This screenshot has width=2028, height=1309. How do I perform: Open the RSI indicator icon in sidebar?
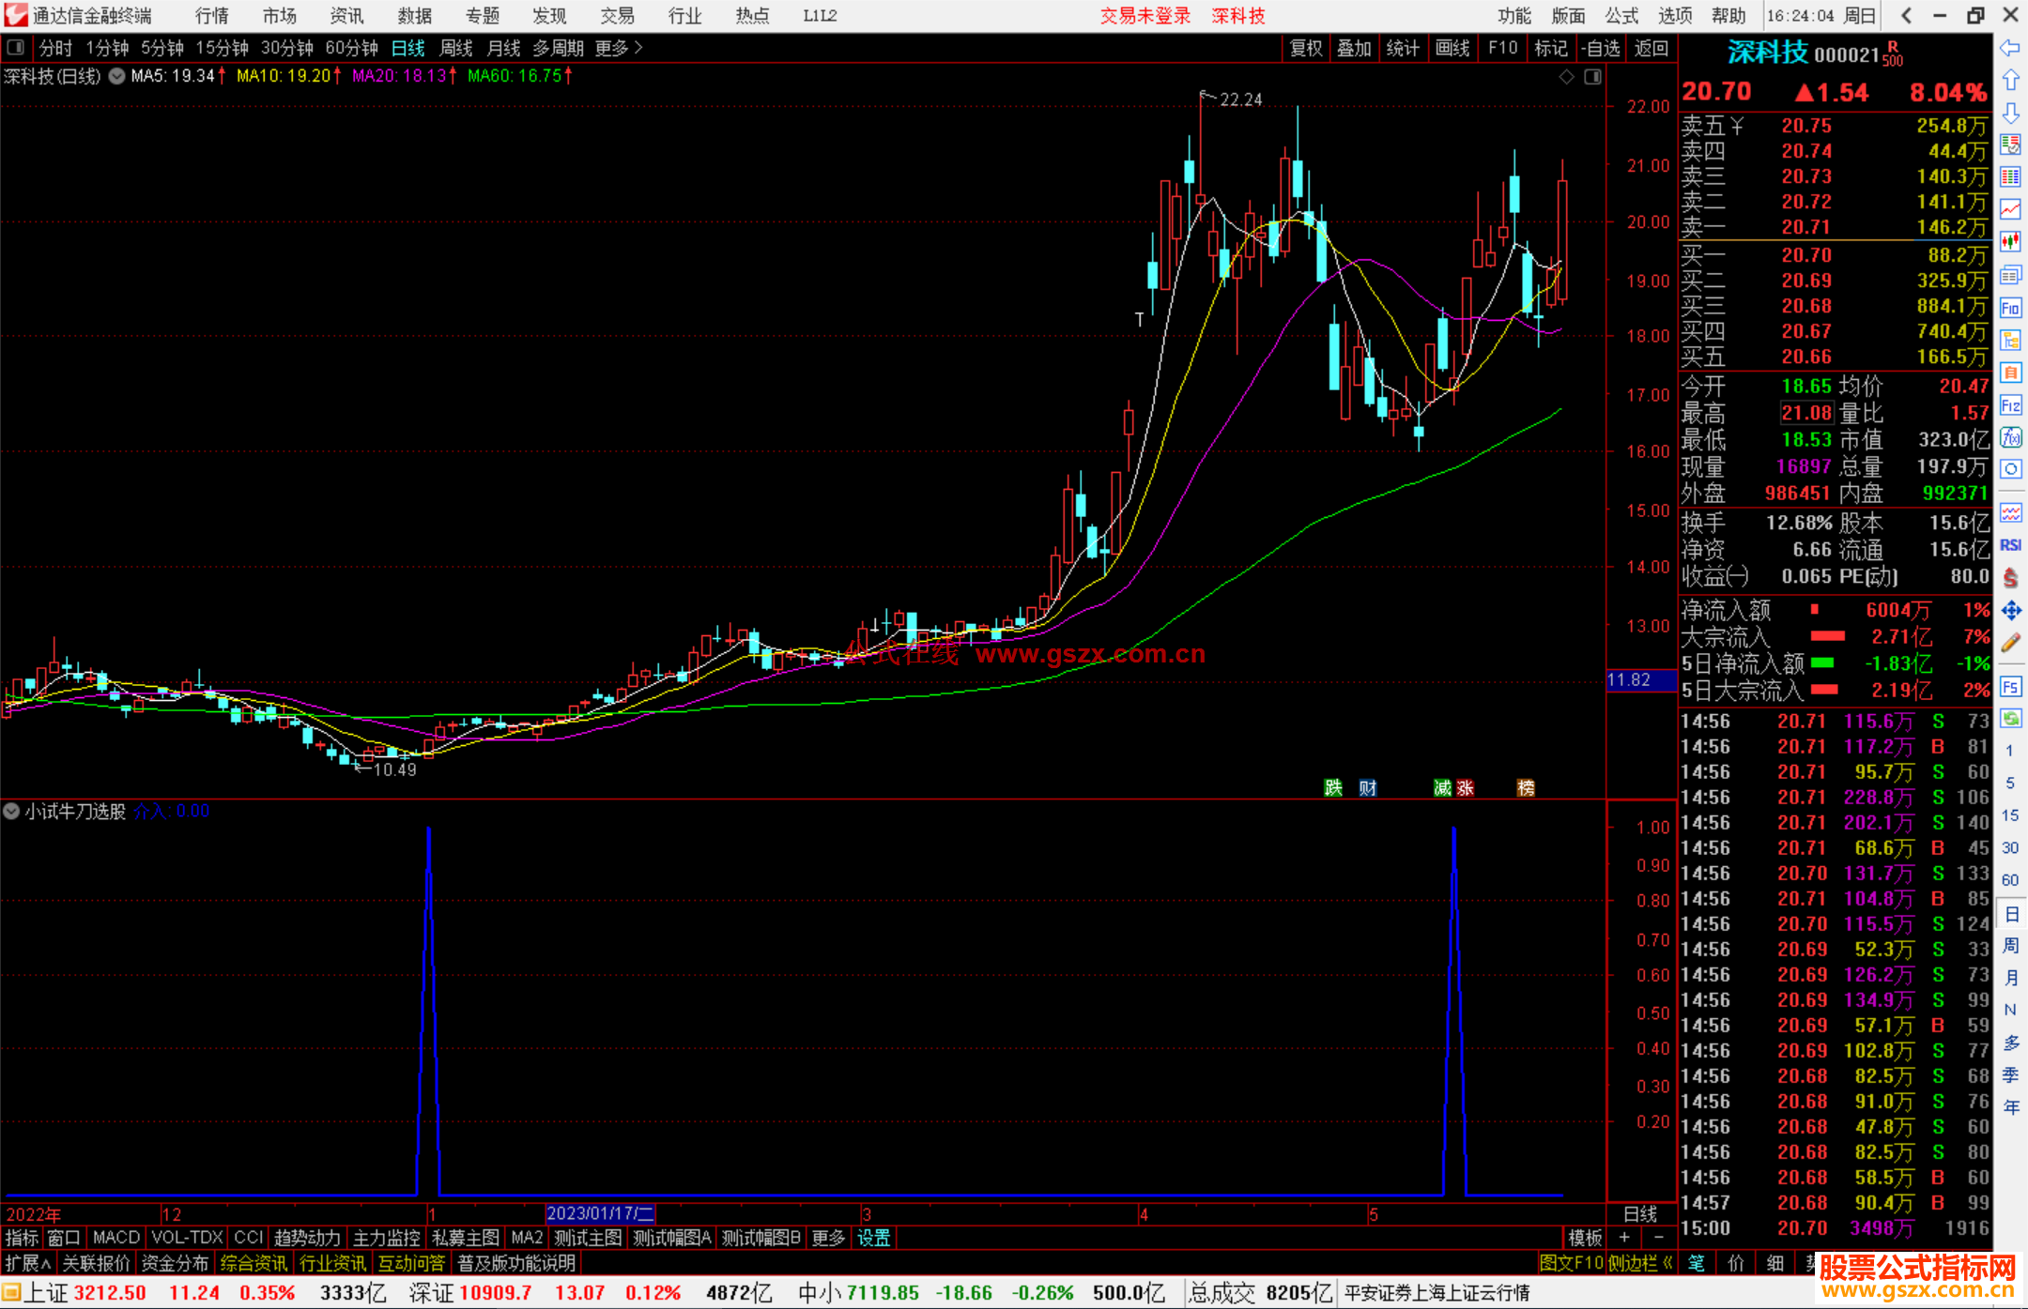click(x=2010, y=545)
